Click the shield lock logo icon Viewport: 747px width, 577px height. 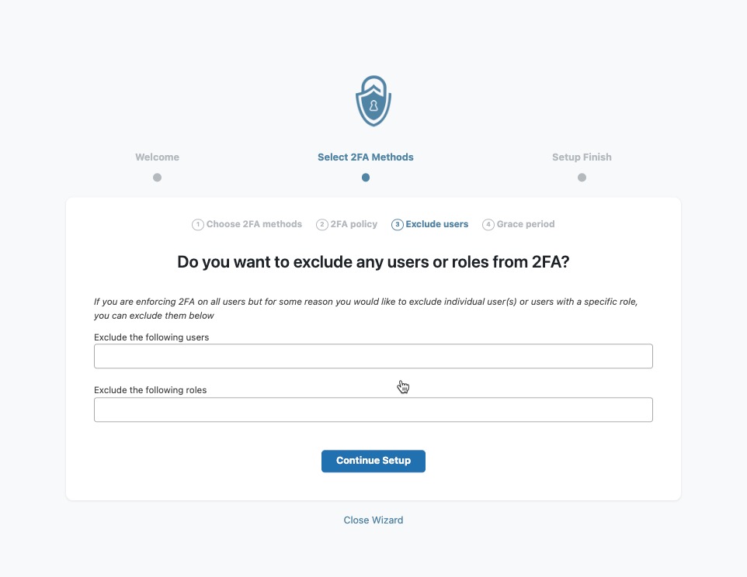coord(373,101)
